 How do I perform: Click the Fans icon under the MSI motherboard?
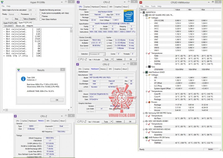tap(149, 67)
